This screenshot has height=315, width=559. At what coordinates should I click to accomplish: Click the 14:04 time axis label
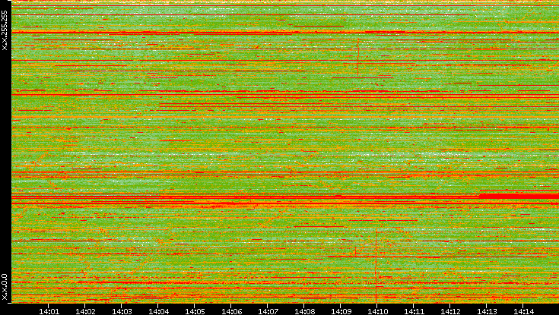coord(158,311)
